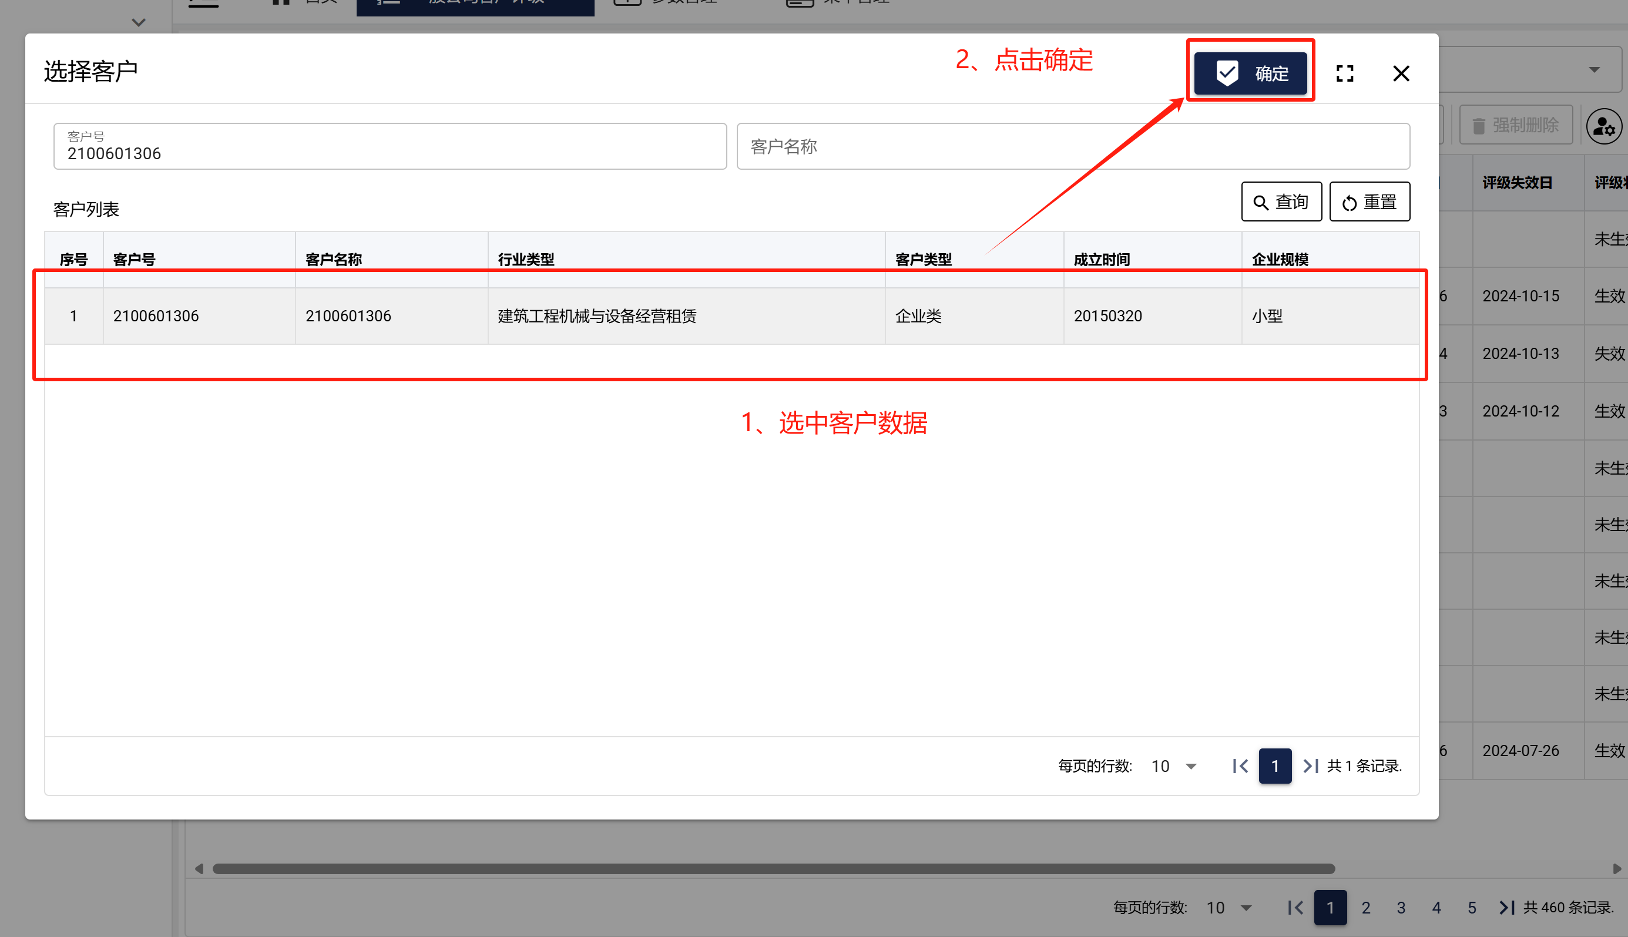Collapse sidebar chevron at top left
1628x937 pixels.
click(138, 23)
